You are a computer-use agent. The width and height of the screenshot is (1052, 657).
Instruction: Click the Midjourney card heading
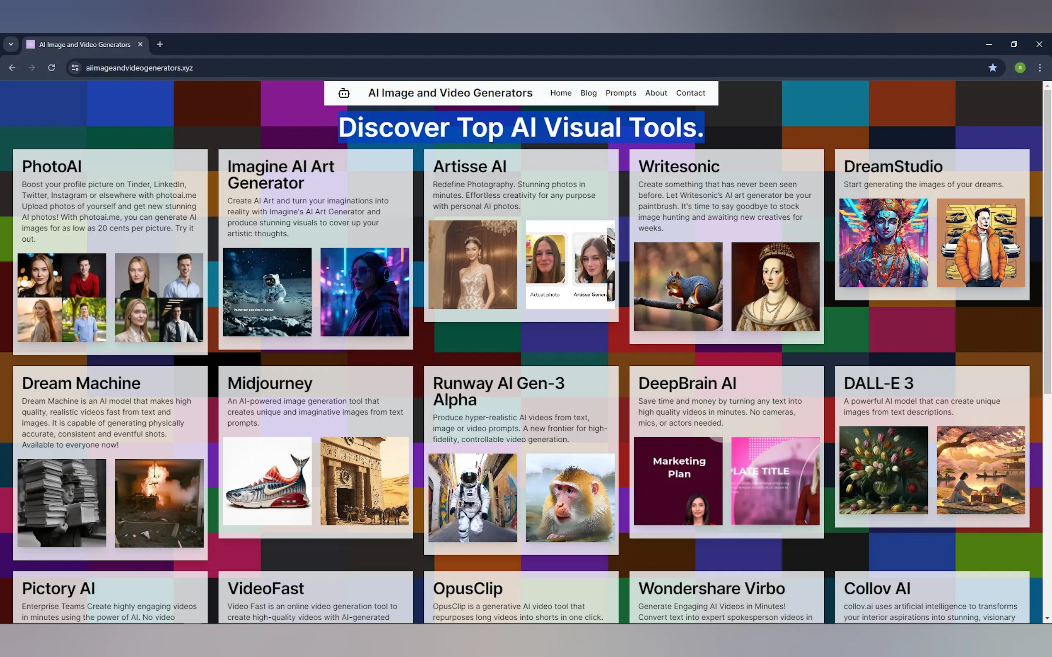270,383
